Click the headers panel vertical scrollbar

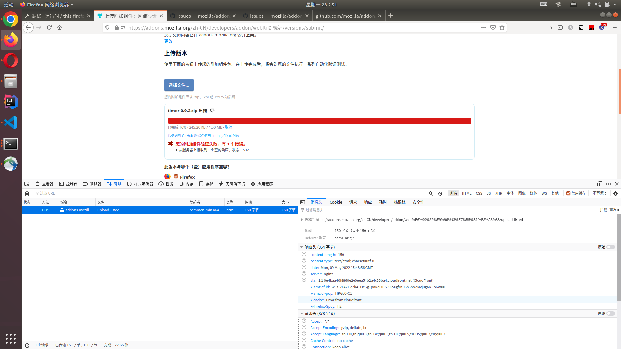point(619,258)
